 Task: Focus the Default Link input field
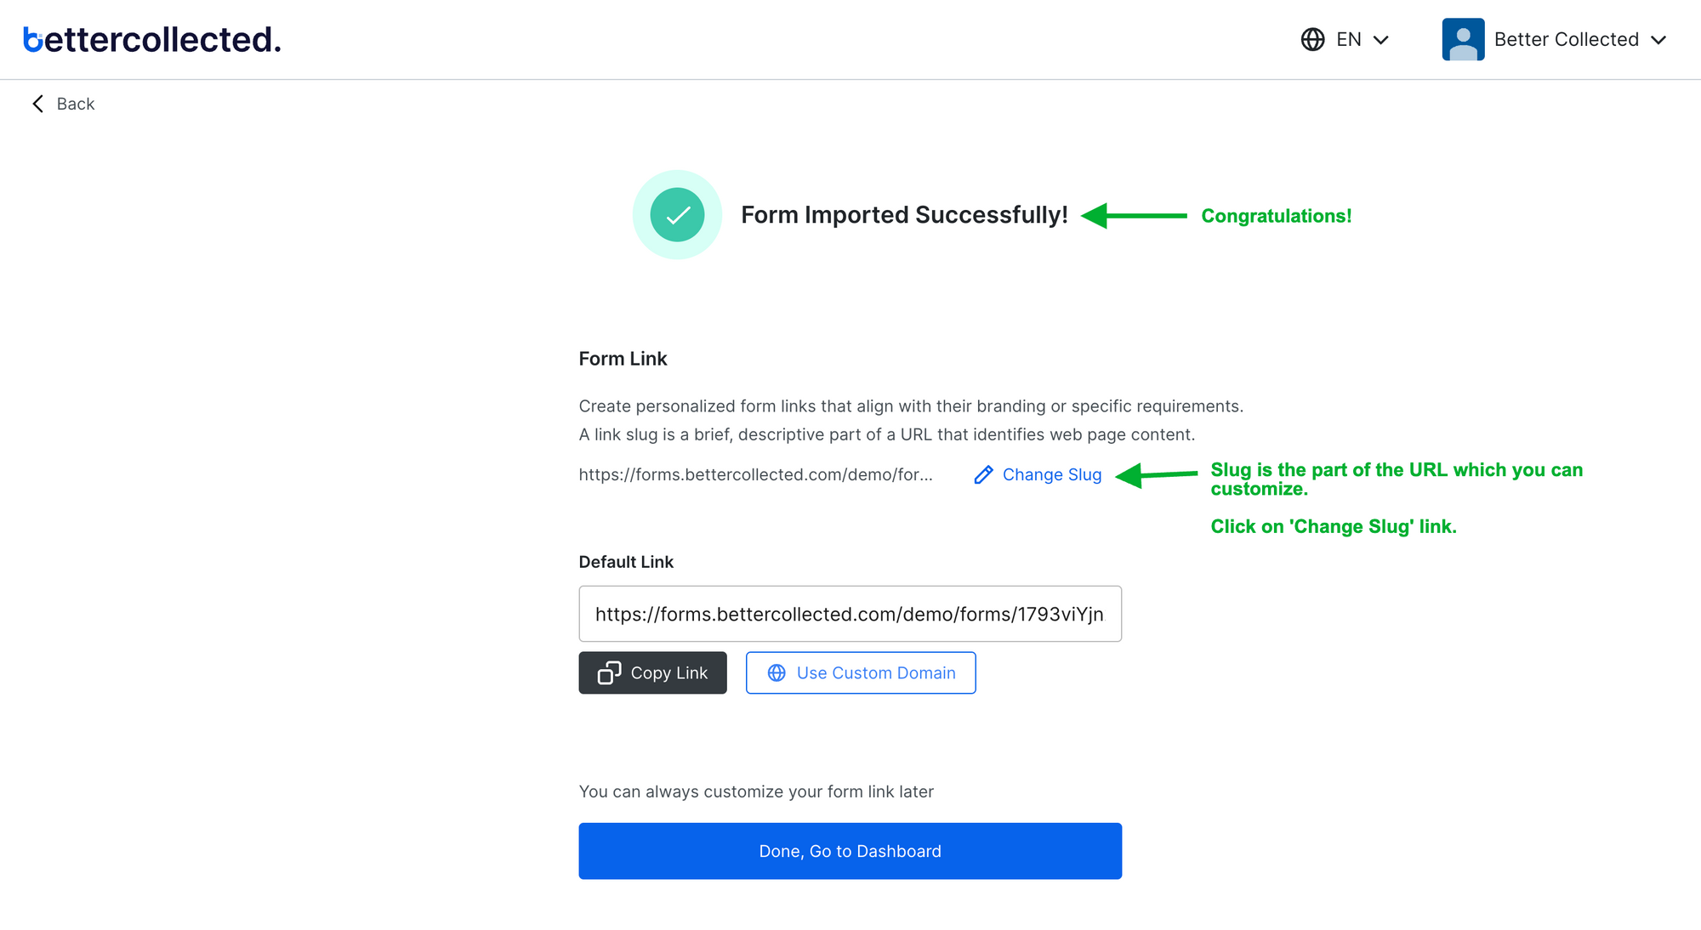pyautogui.click(x=850, y=614)
